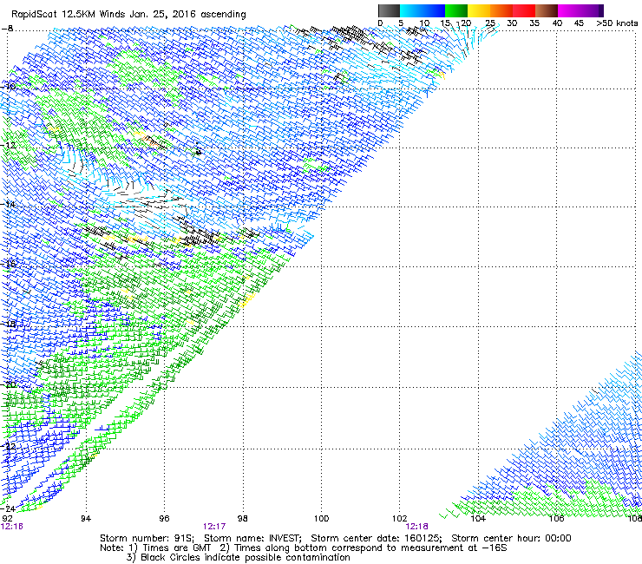642x564 pixels.
Task: Click the longitude axis label '104'
Action: coord(478,519)
